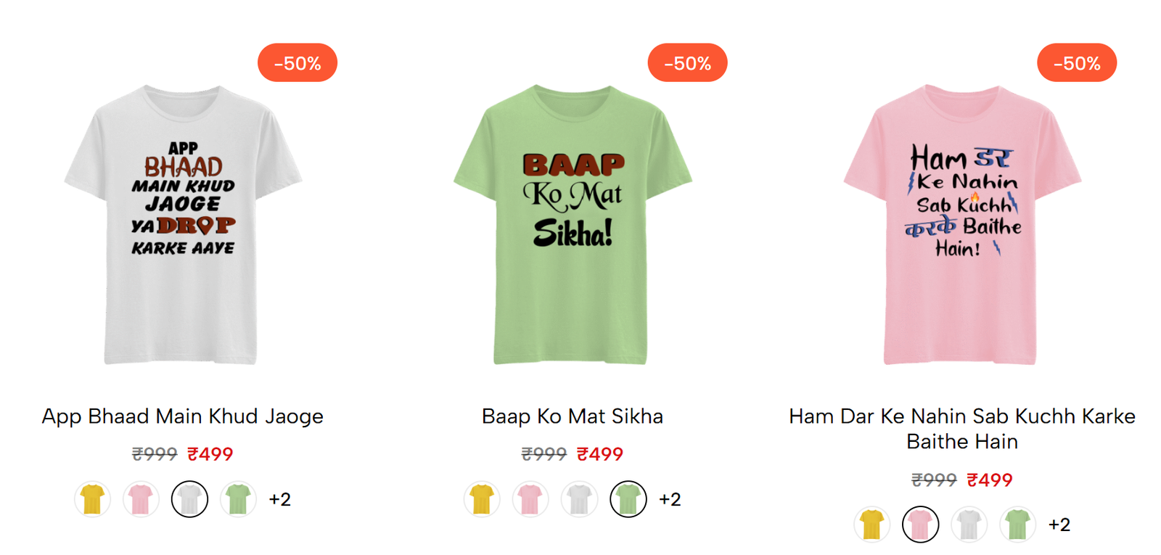Select white color for Ham Dar Ke shirt
The width and height of the screenshot is (1161, 555).
point(969,525)
